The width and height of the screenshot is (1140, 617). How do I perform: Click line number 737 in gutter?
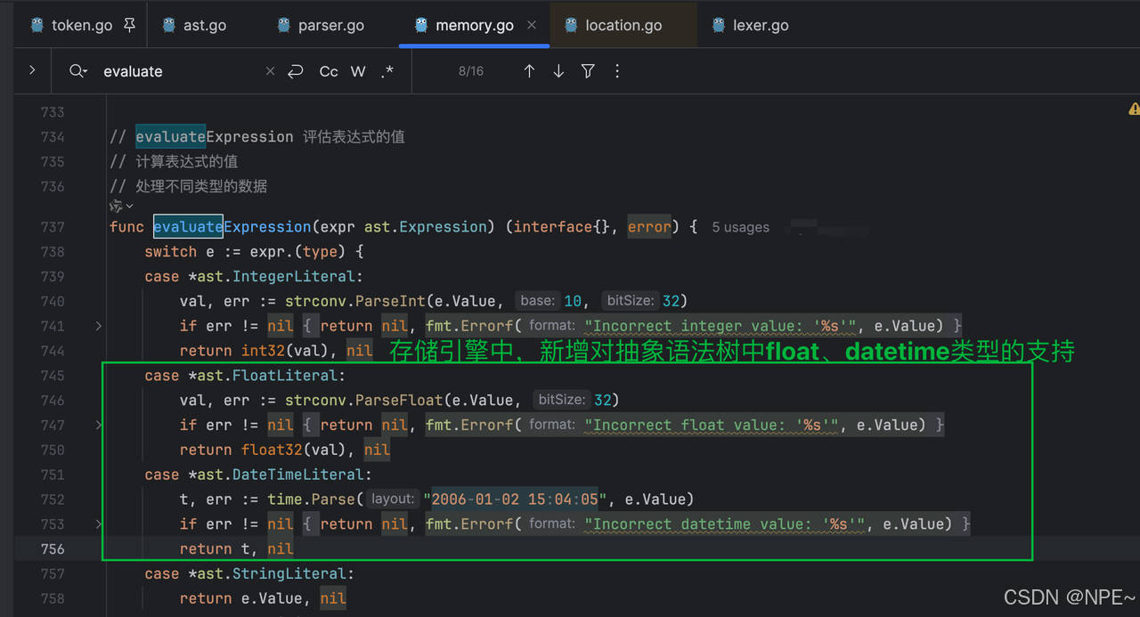pos(53,227)
